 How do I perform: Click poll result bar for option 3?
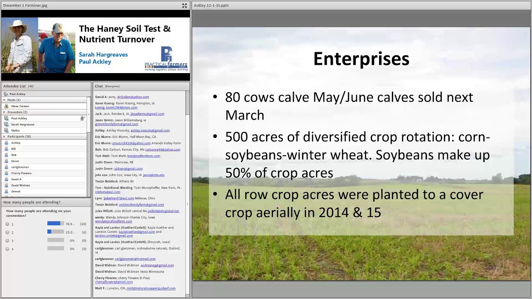pyautogui.click(x=56, y=240)
